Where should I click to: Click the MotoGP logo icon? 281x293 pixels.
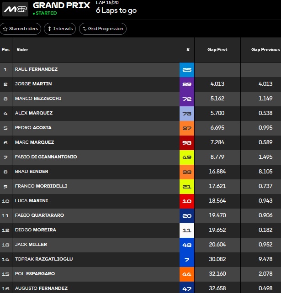coord(16,9)
